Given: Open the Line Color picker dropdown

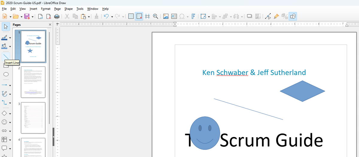Looking at the screenshot, I should click(x=10, y=38).
